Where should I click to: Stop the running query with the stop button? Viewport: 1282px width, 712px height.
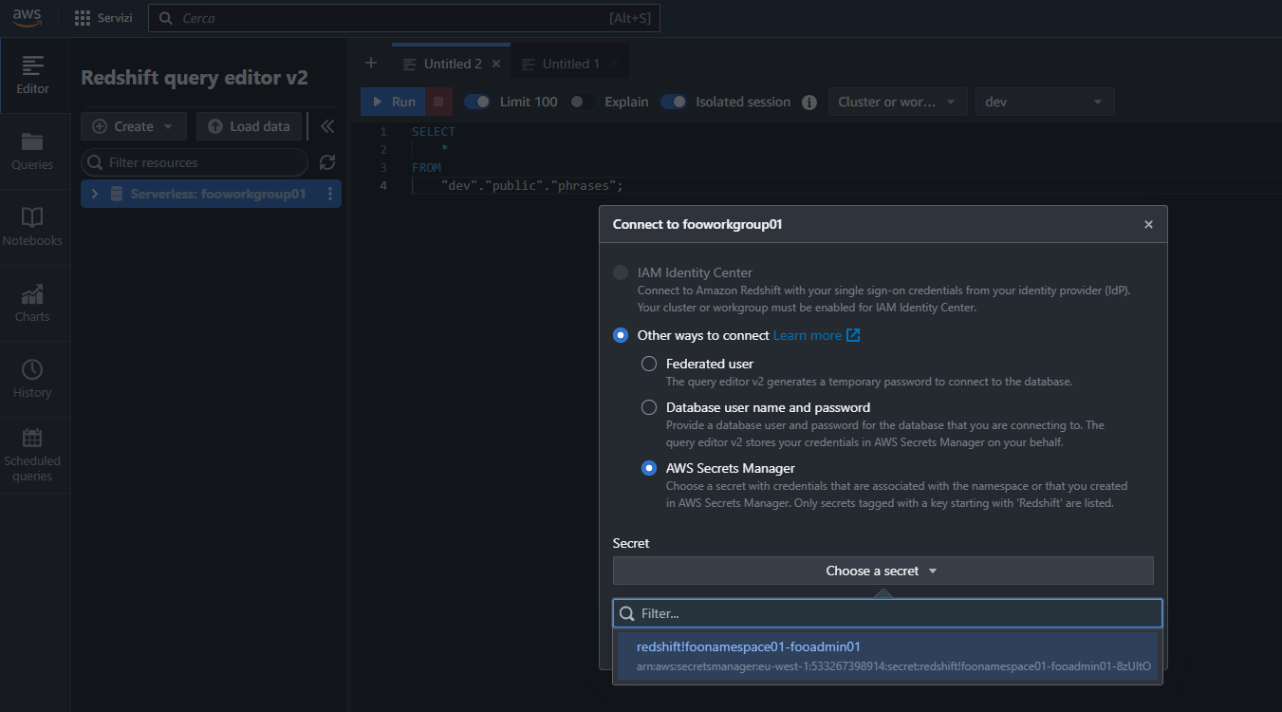437,102
